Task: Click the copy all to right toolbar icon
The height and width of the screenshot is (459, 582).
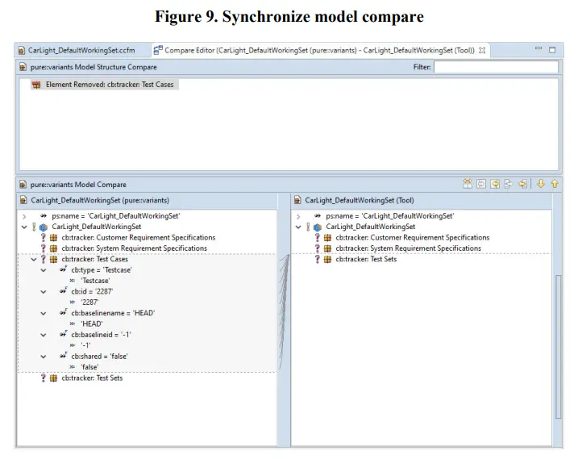Action: [x=481, y=183]
